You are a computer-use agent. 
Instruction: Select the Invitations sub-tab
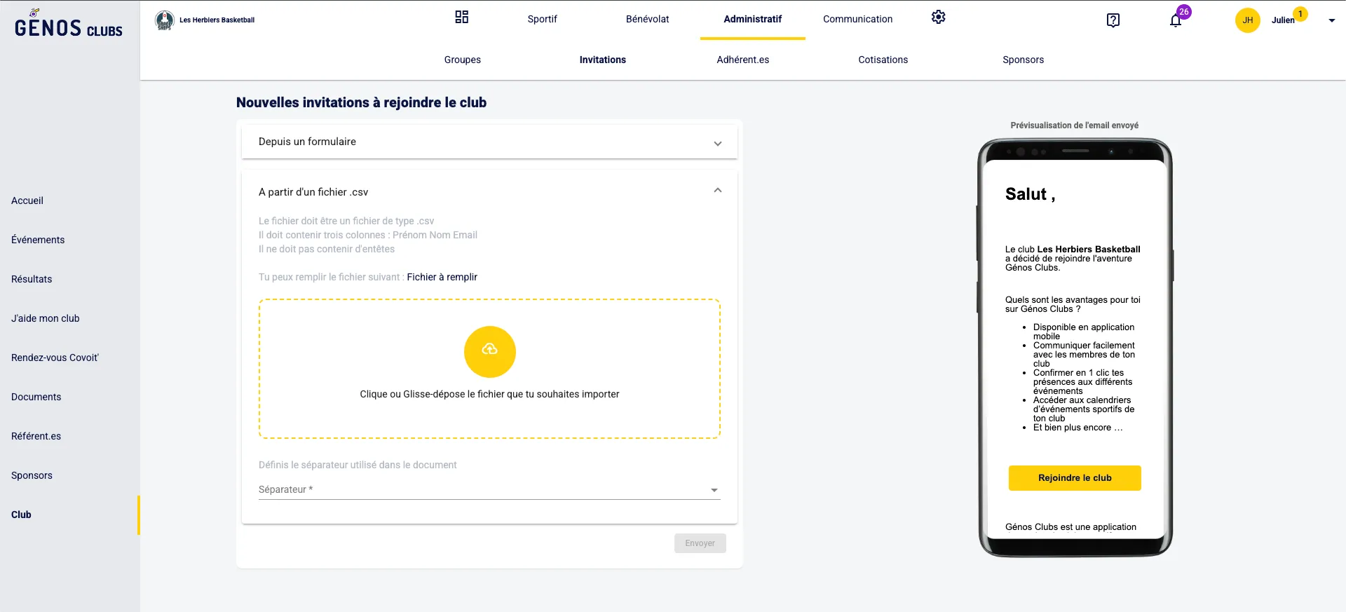(603, 60)
